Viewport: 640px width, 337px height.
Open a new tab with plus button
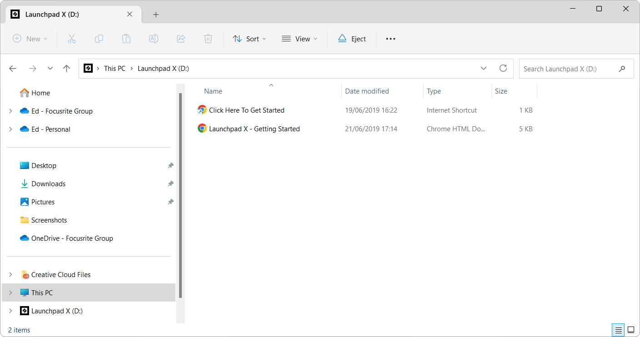tap(156, 15)
